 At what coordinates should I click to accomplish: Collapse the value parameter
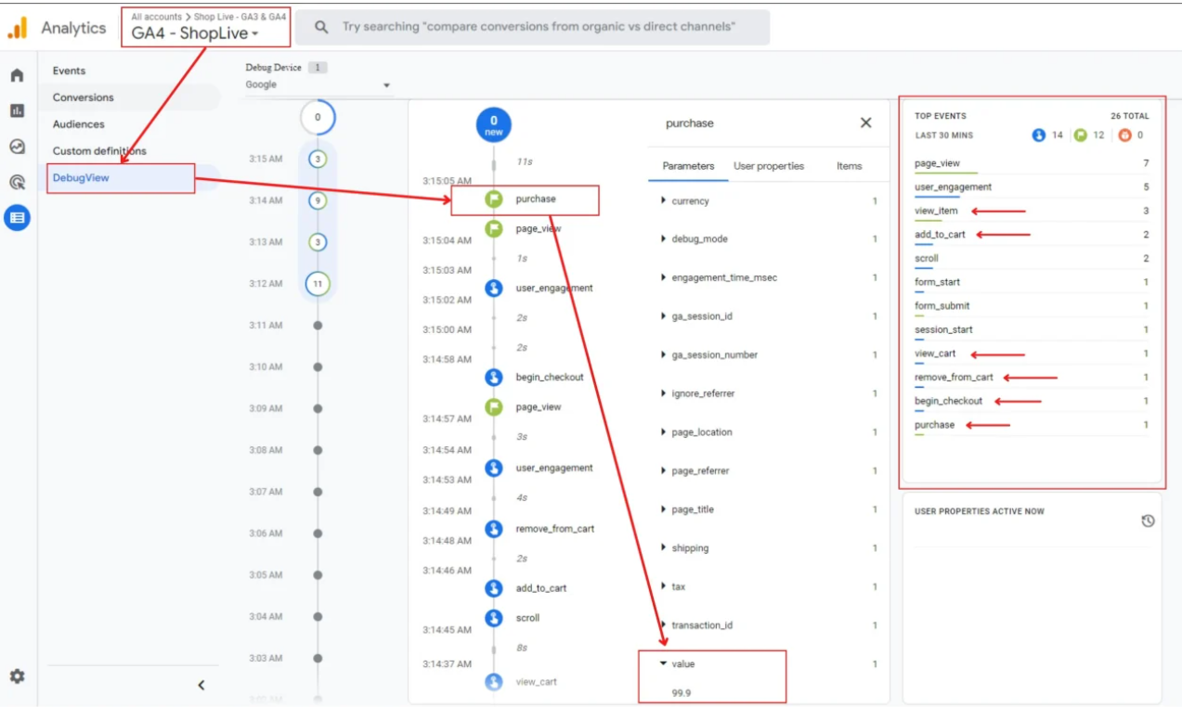682,664
